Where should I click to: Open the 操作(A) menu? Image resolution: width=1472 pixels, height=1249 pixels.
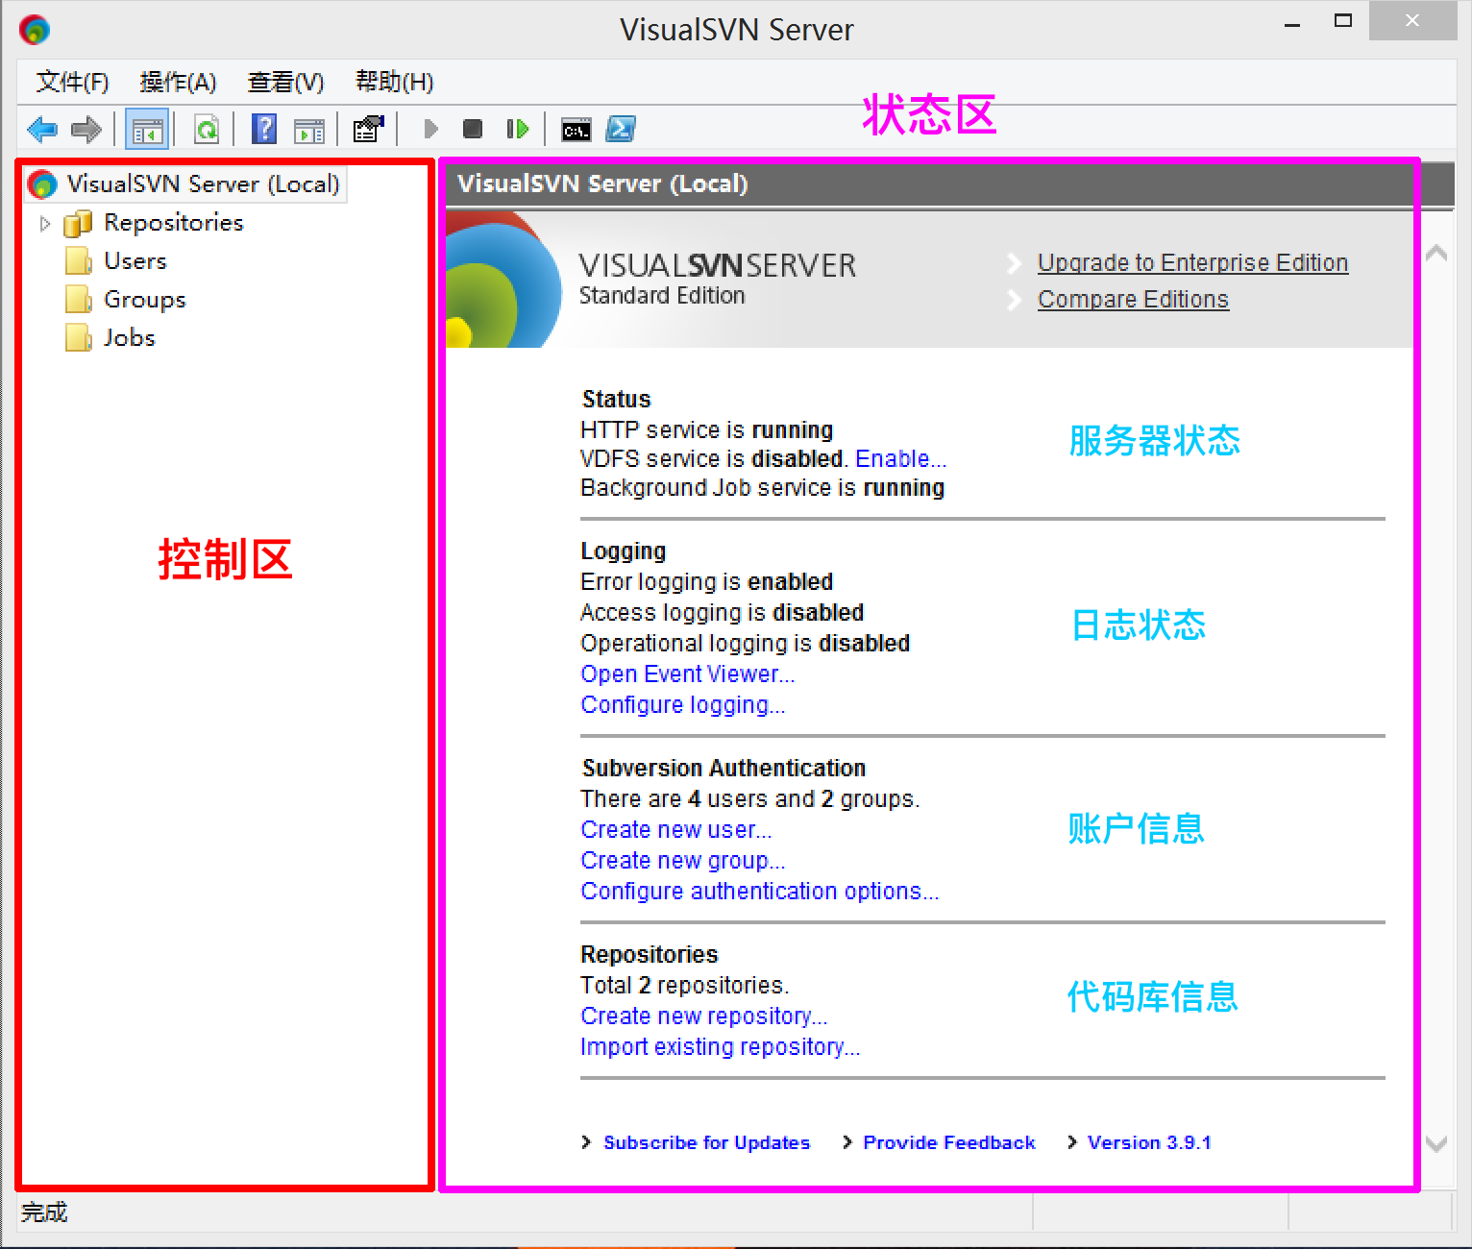[178, 83]
